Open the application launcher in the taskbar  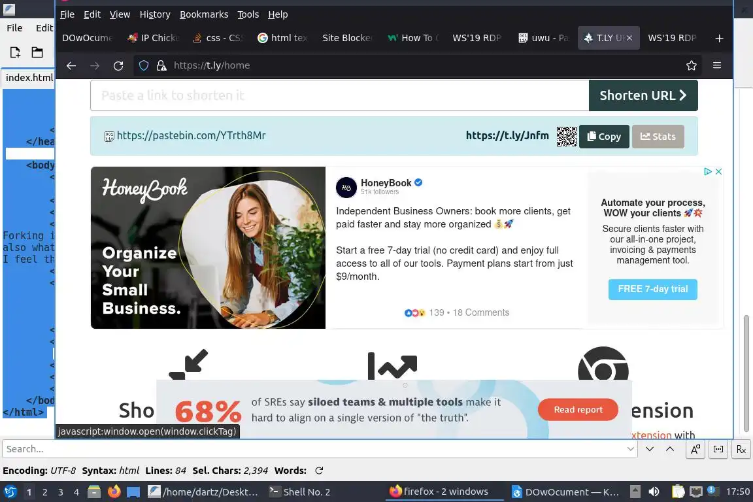[10, 492]
